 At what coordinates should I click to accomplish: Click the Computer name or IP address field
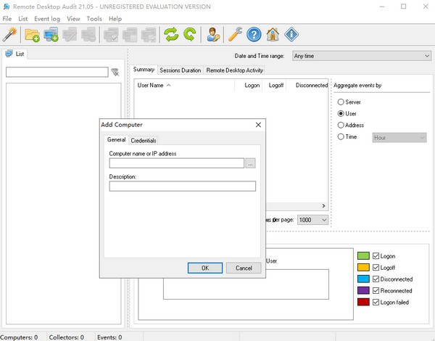coord(176,163)
